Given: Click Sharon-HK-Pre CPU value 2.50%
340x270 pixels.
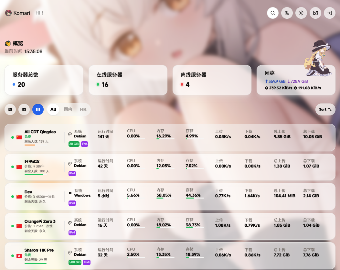Looking at the screenshot, I should (x=133, y=254).
